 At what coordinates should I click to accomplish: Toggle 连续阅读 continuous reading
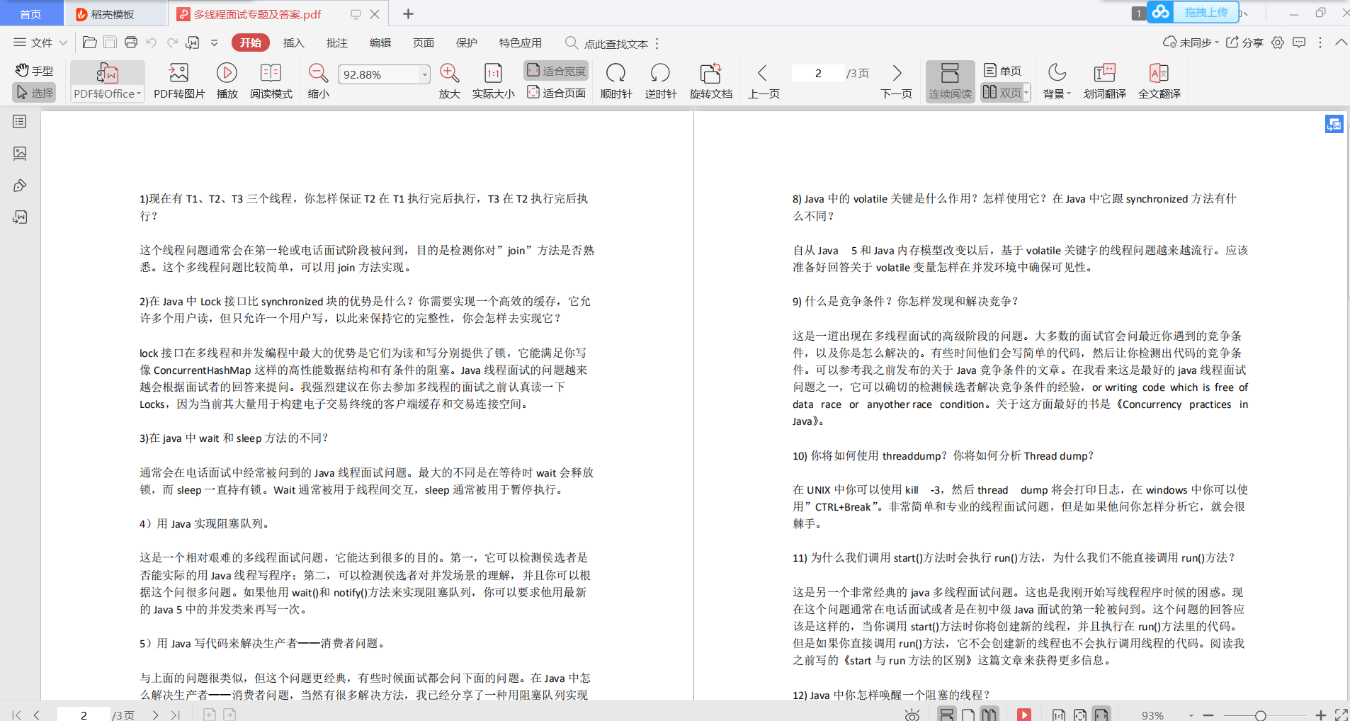pos(950,81)
